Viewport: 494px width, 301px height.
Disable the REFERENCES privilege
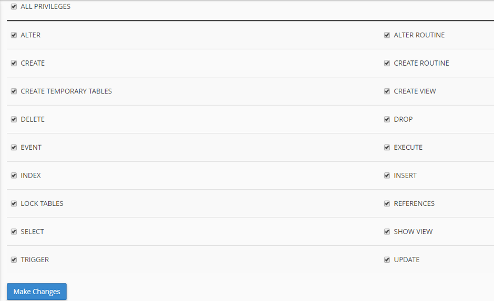pyautogui.click(x=387, y=203)
